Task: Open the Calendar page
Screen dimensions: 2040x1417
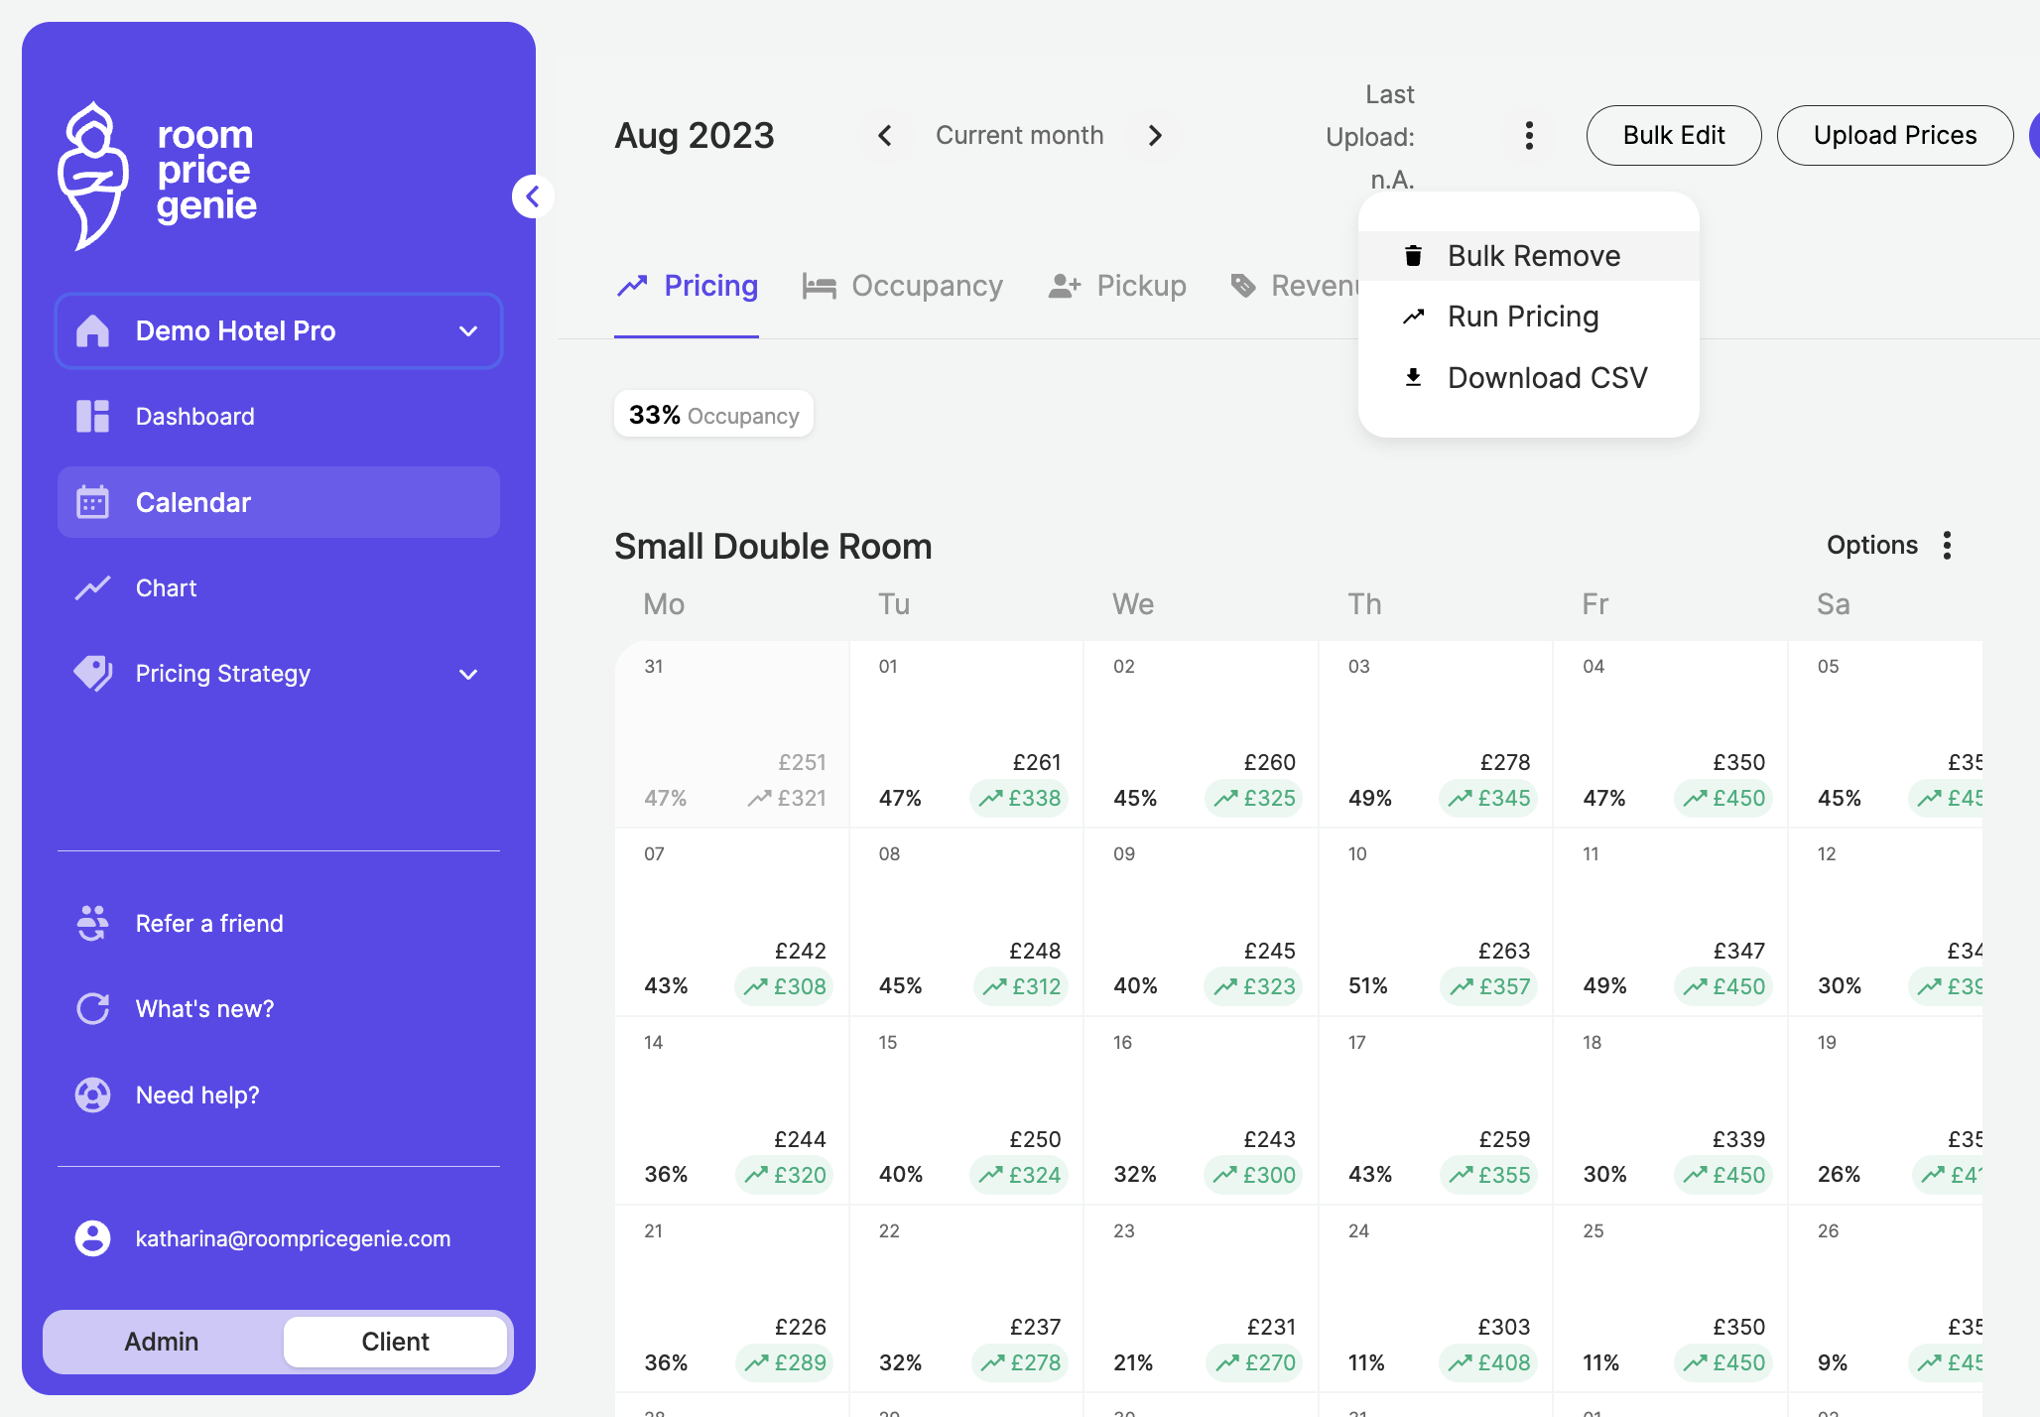Action: [278, 502]
